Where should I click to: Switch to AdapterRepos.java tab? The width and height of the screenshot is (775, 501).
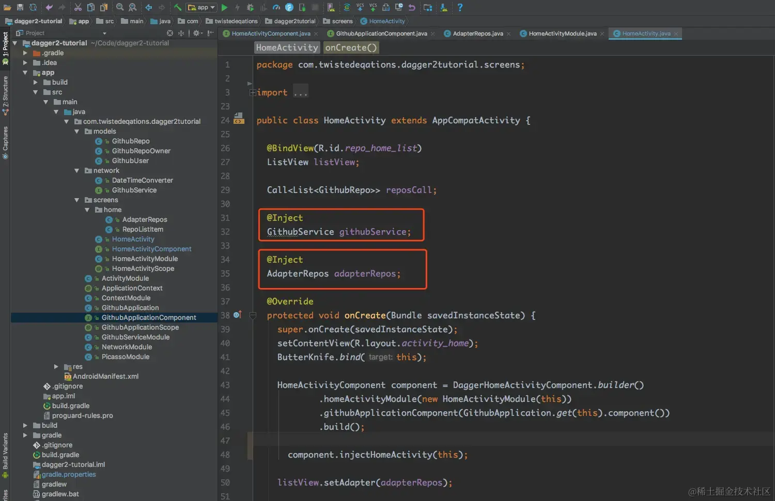pos(477,34)
